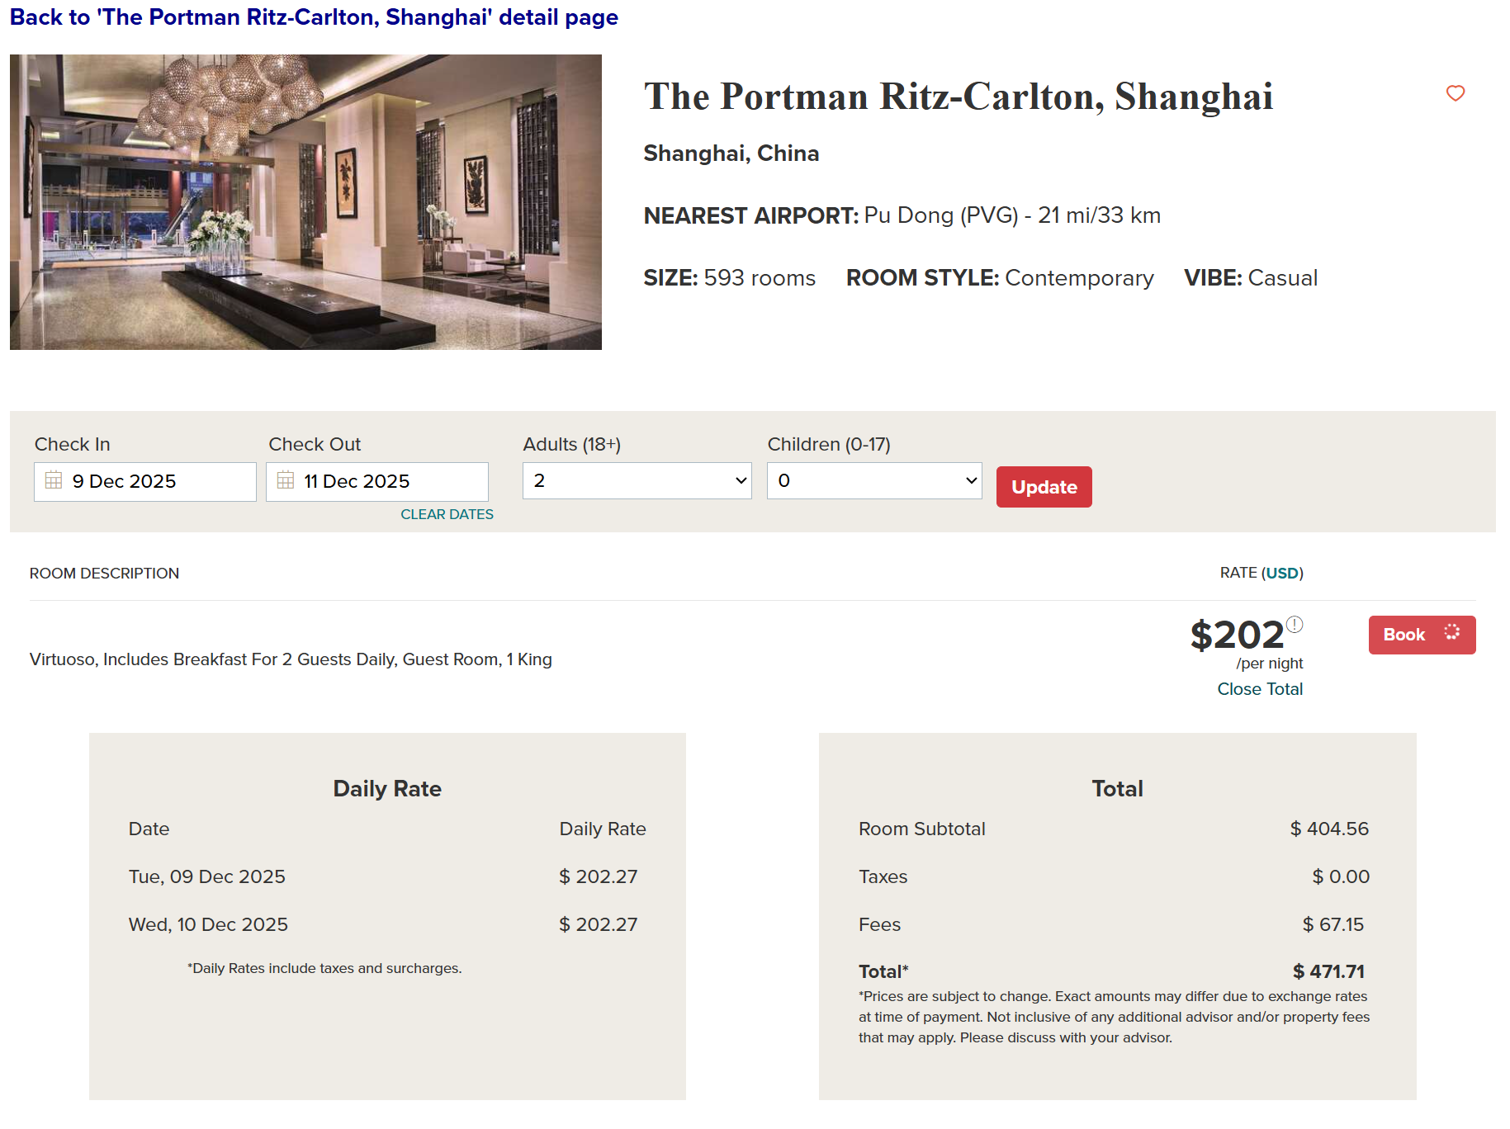
Task: Change currency via the USD link
Action: point(1282,573)
